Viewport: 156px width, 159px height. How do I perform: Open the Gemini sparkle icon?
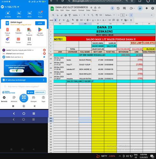coord(147,8)
